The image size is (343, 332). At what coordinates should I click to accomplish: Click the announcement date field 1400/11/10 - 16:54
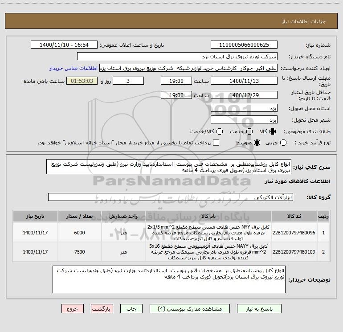[x=64, y=45]
